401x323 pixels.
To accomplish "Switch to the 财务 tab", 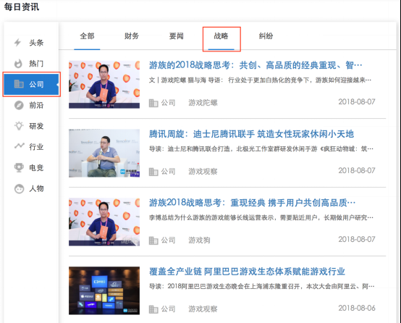I will point(132,35).
